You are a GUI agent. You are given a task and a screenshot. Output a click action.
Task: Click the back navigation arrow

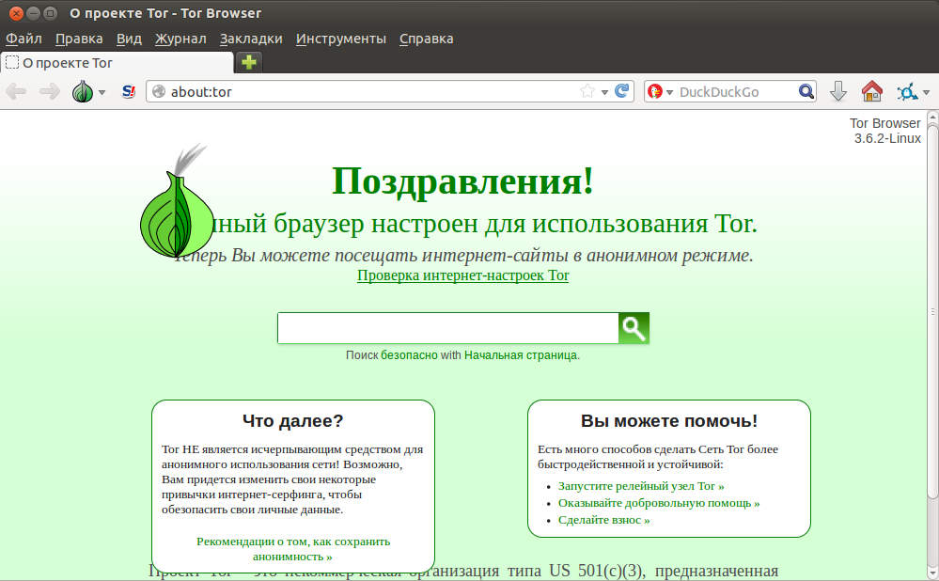click(x=16, y=91)
